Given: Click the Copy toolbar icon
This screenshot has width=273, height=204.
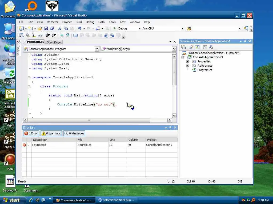Looking at the screenshot, I should click(x=66, y=28).
